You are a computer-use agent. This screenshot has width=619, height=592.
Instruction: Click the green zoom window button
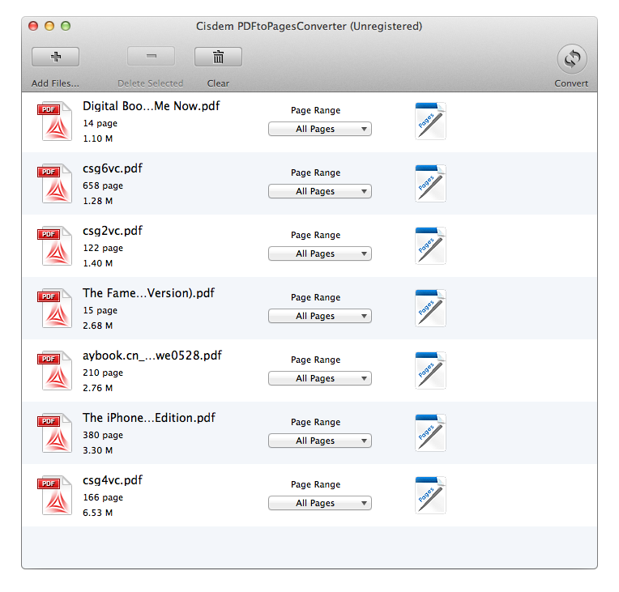(x=66, y=26)
